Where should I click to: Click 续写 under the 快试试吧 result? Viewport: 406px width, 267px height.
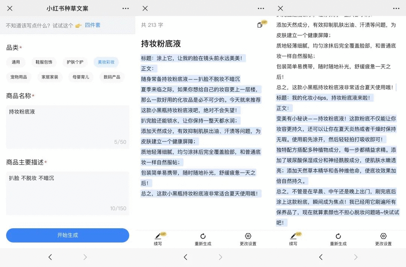point(293,239)
